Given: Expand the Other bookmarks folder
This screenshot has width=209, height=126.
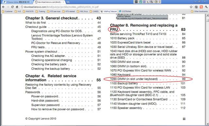Looking at the screenshot, I should tap(199, 11).
